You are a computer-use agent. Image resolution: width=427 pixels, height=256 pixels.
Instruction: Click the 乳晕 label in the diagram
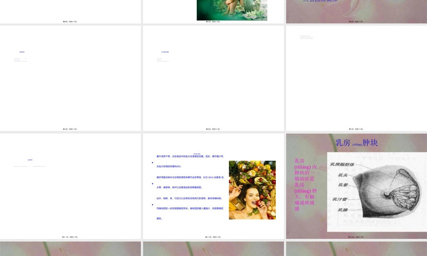[x=343, y=185]
